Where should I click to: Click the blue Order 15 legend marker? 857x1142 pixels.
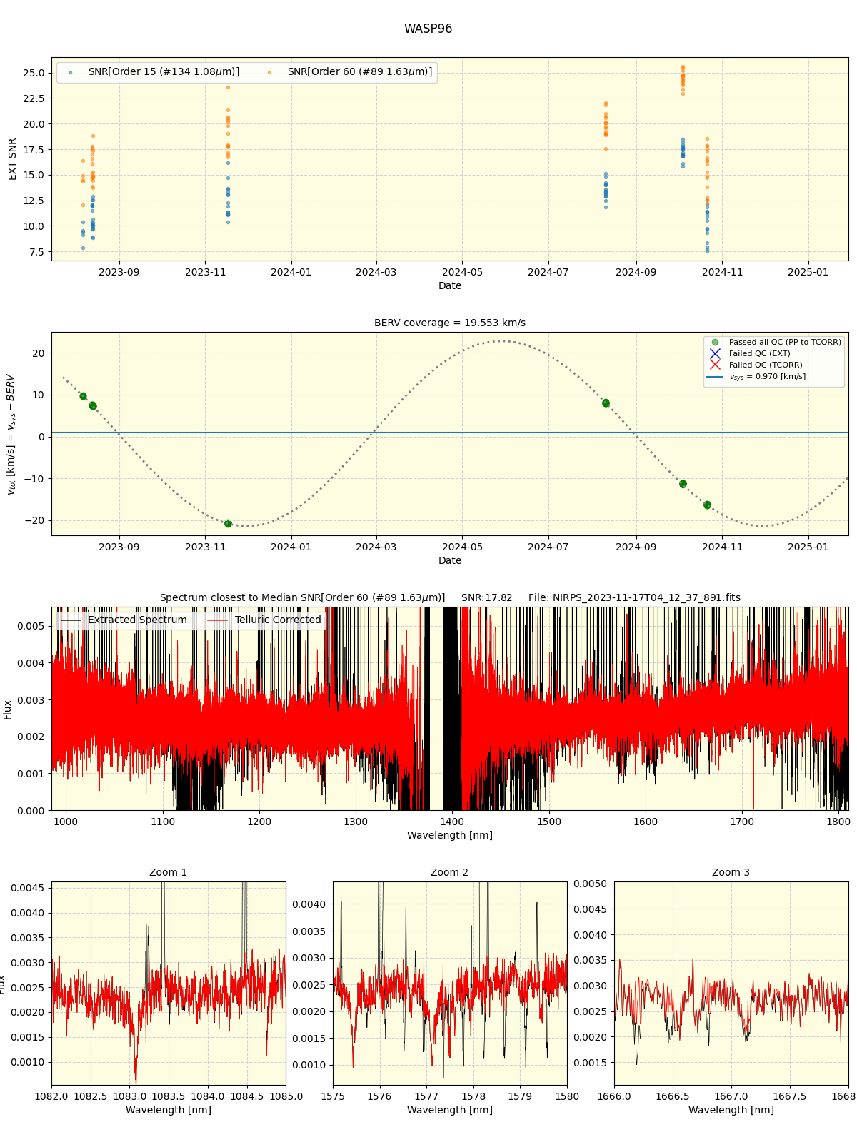[70, 73]
